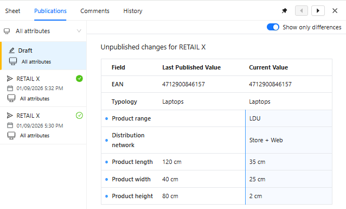
Task: Click the Unpublished changes for RETAIL X heading
Action: [x=153, y=47]
